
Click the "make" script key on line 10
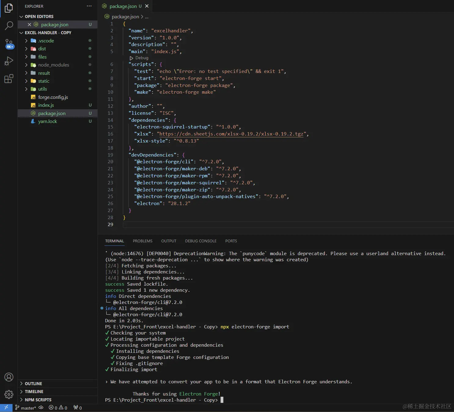pos(143,92)
